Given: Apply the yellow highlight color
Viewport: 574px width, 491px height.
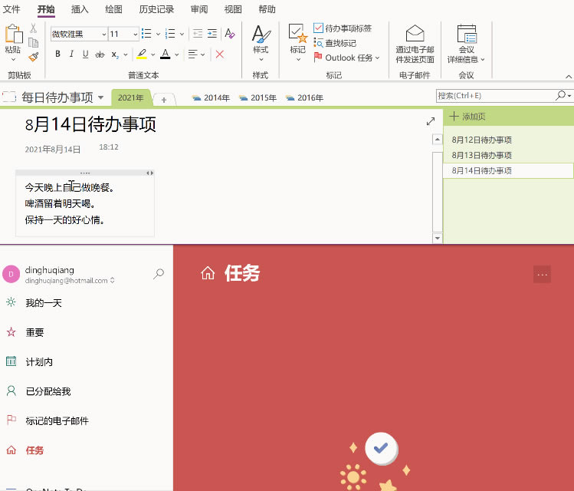Looking at the screenshot, I should [x=142, y=54].
